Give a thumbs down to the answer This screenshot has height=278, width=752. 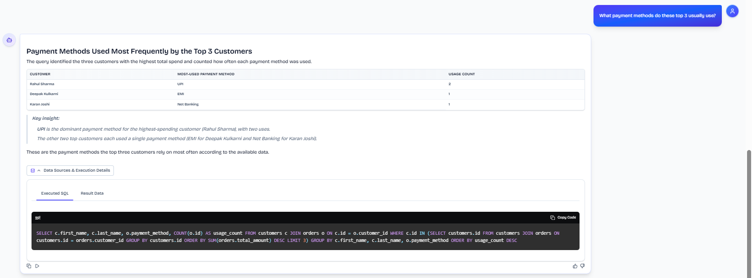point(582,266)
